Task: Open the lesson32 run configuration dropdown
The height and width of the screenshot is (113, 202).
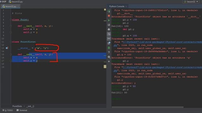Action: pos(191,2)
